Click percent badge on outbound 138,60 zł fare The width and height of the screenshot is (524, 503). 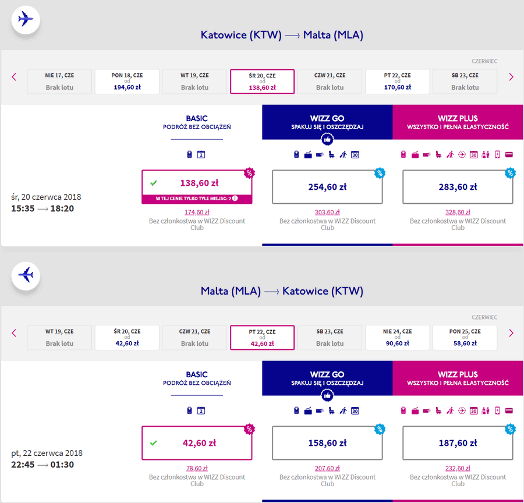pos(249,173)
